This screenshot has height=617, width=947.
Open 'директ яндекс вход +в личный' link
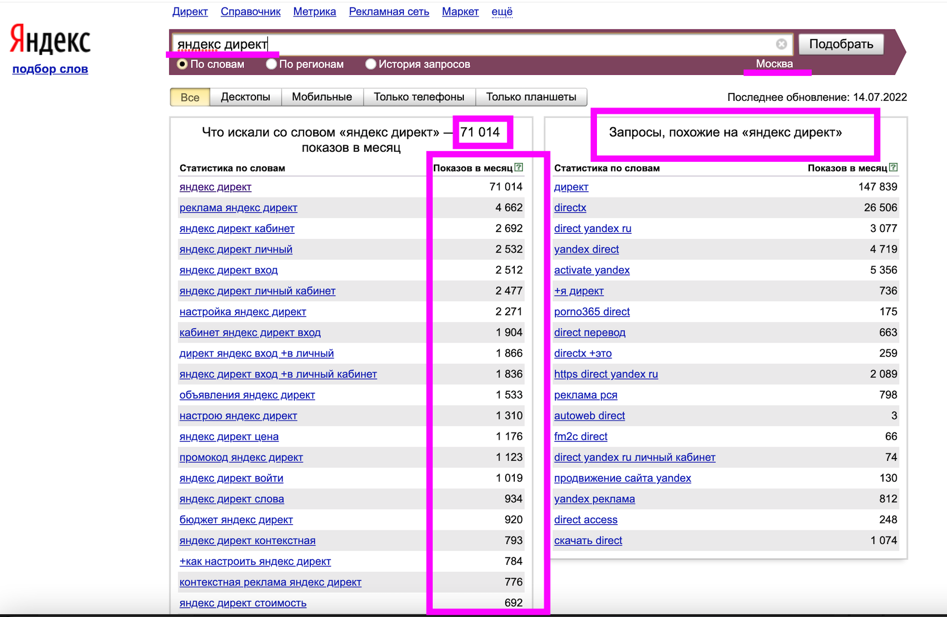[257, 353]
